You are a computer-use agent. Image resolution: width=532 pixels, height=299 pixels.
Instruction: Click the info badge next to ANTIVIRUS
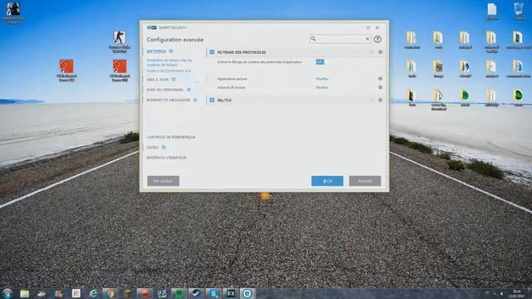171,51
